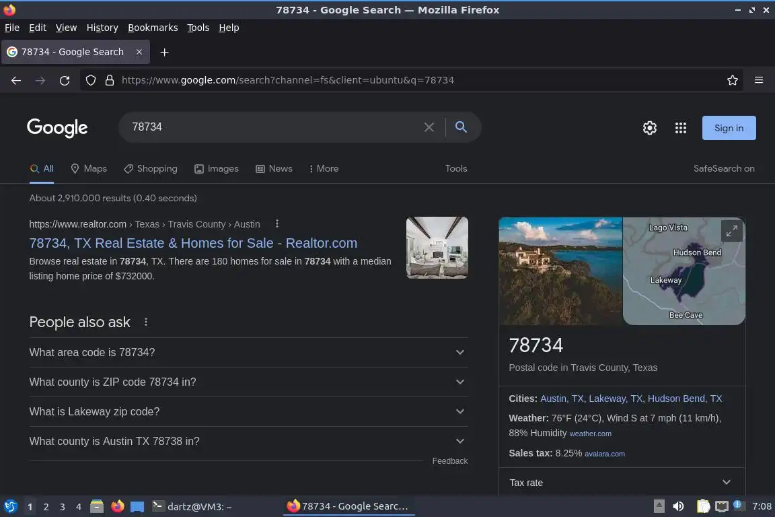The width and height of the screenshot is (775, 517).
Task: Click the forward navigation arrow
Action: pyautogui.click(x=40, y=80)
